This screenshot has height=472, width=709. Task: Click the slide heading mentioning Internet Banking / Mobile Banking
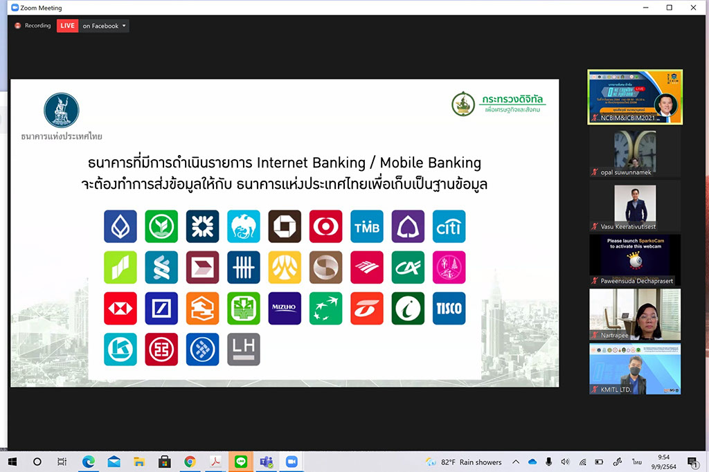285,163
